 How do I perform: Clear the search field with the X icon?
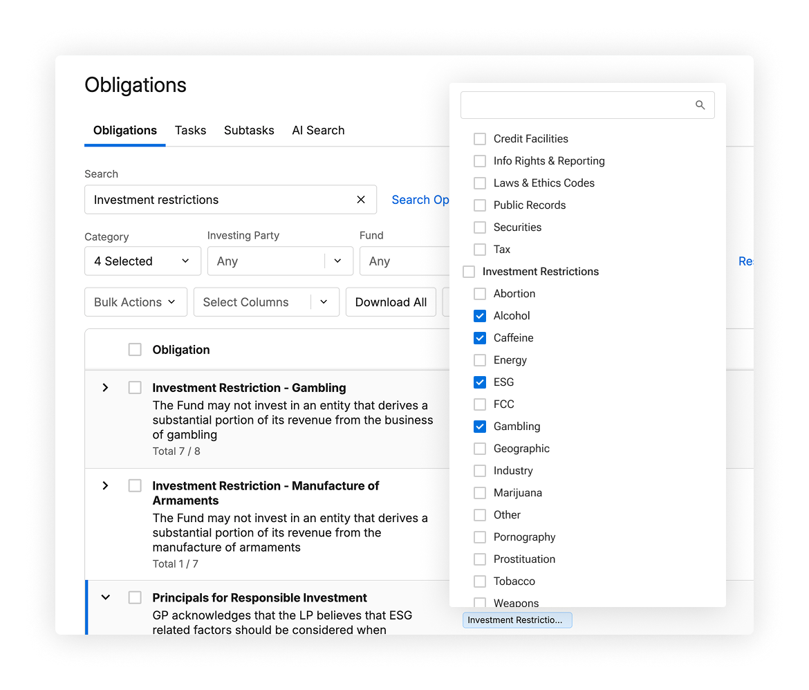pos(361,200)
